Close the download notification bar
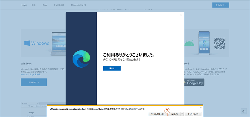This screenshot has height=117, width=250. point(200,108)
